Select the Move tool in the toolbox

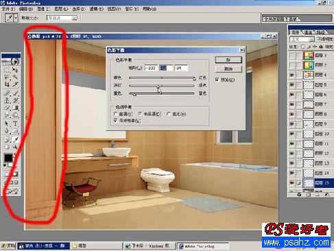coord(15,70)
